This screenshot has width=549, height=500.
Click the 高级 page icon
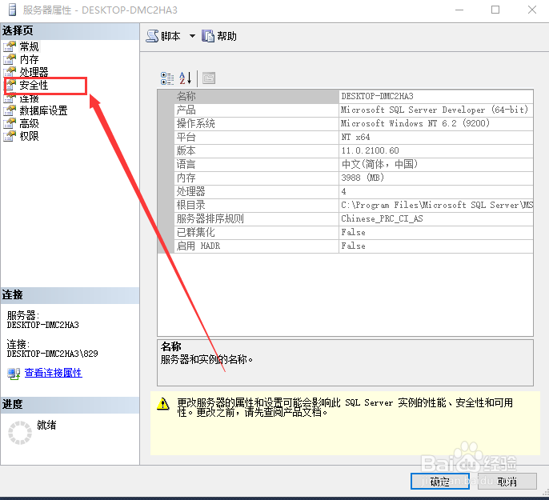10,123
